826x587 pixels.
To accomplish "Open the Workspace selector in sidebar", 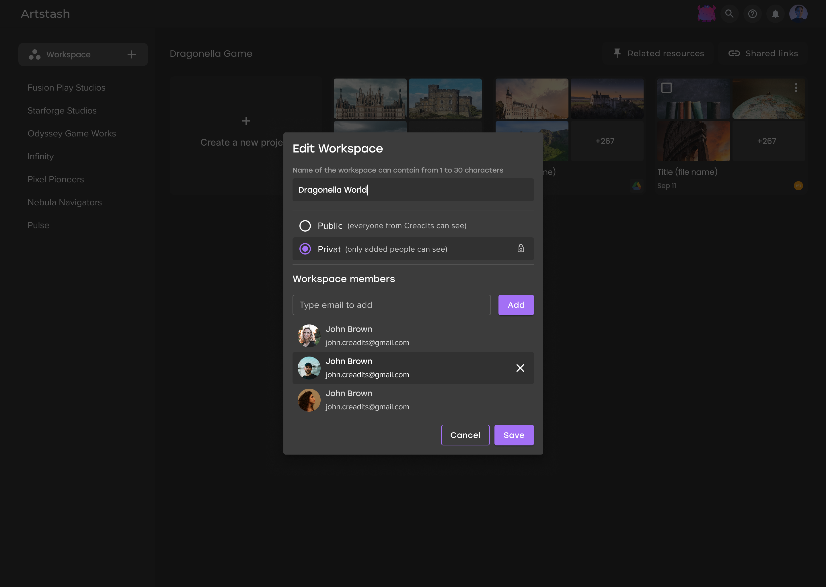I will 69,54.
